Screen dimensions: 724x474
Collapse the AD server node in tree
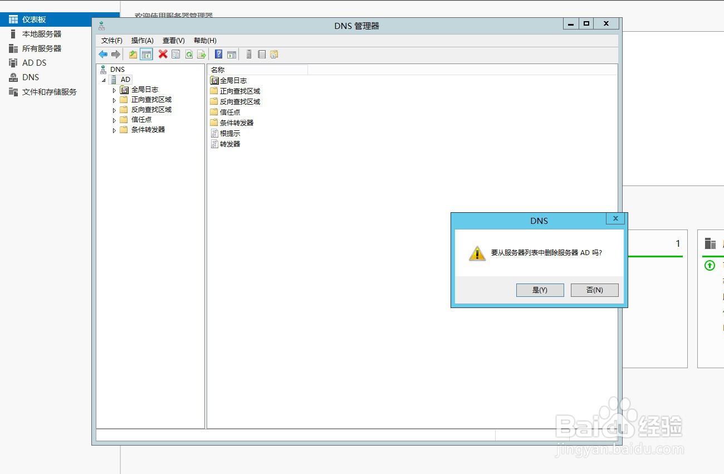(x=104, y=80)
